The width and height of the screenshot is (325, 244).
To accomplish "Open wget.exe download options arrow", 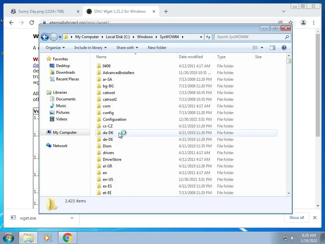I will point(72,218).
